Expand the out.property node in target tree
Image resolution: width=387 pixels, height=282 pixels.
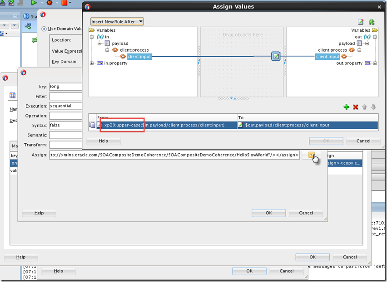pos(375,63)
